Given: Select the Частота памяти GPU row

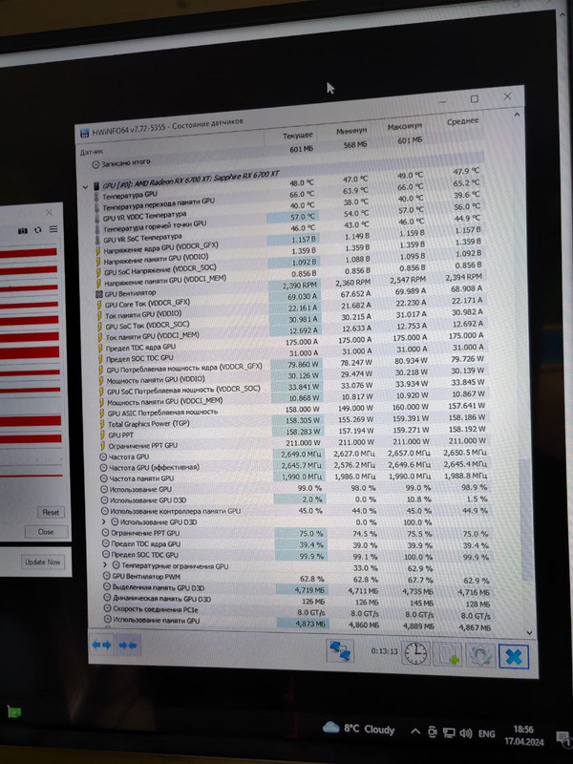Looking at the screenshot, I should click(x=292, y=477).
